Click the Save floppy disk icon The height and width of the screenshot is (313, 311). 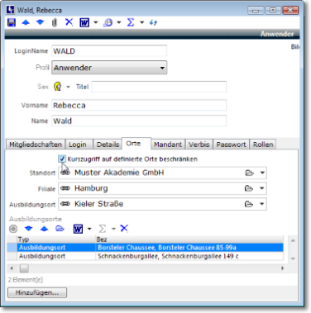pyautogui.click(x=12, y=22)
